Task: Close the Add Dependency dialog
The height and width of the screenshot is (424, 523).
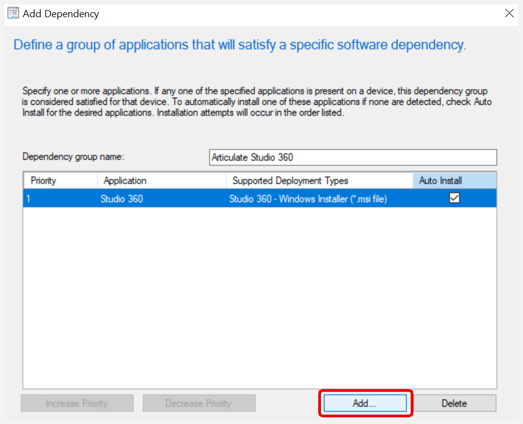Action: [x=509, y=13]
